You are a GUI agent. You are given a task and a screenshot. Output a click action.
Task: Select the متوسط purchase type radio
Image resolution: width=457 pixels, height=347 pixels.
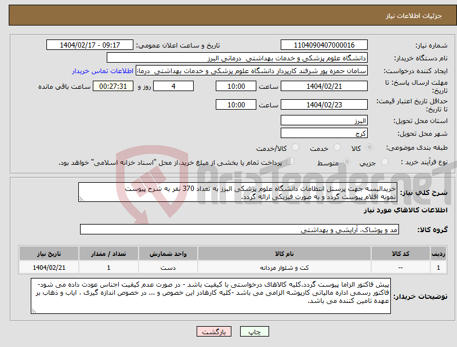(347, 162)
